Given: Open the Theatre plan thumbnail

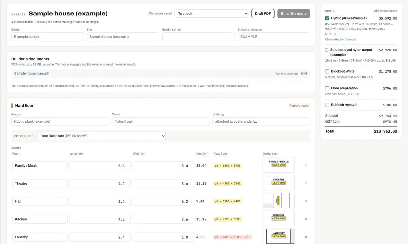Looking at the screenshot, I should [279, 183].
